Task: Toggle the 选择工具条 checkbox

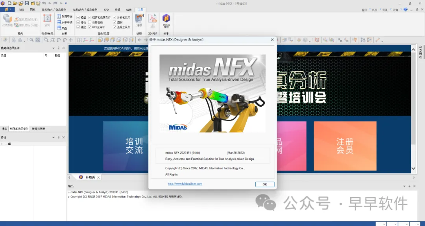Action: coord(115,27)
